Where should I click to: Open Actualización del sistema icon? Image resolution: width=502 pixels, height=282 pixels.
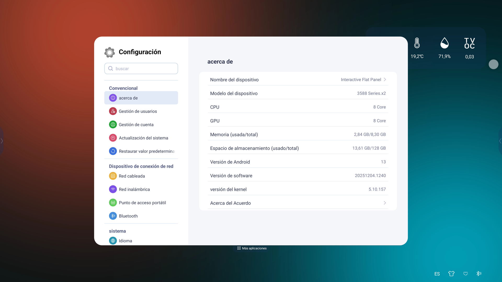click(113, 138)
